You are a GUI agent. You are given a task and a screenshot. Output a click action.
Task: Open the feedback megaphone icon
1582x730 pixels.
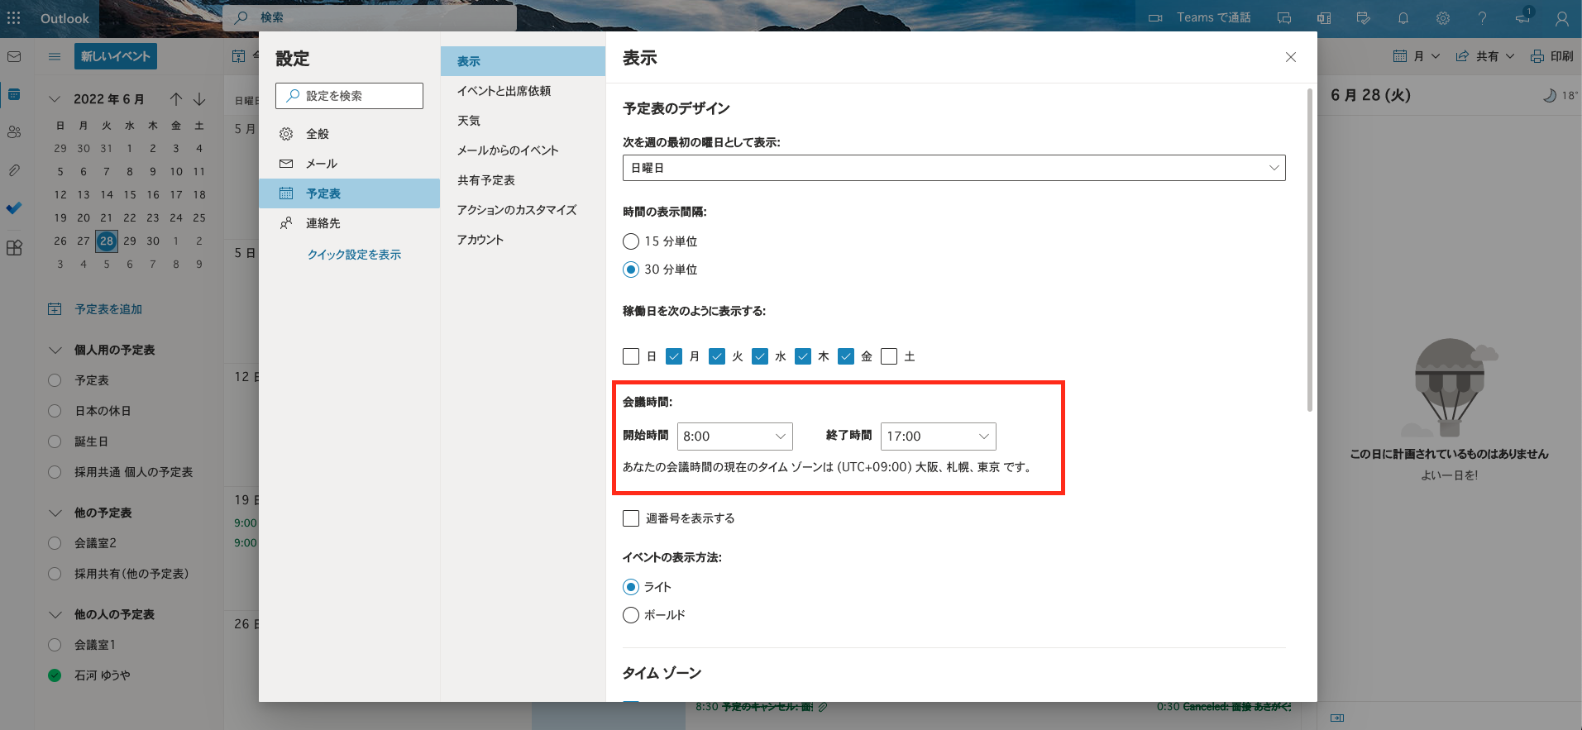click(1522, 18)
